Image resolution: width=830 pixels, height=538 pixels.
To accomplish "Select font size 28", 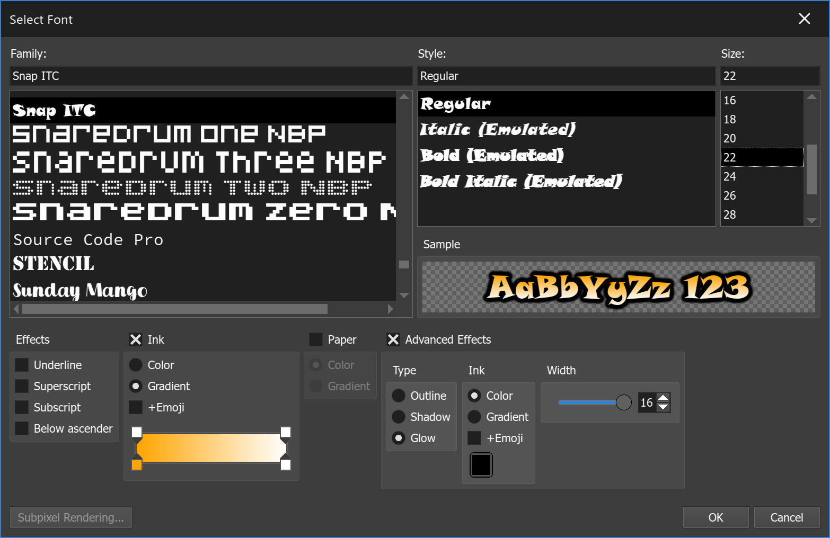I will pos(762,214).
